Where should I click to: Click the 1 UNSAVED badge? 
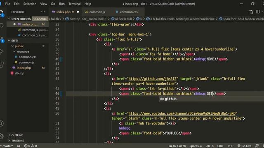(x=40, y=19)
